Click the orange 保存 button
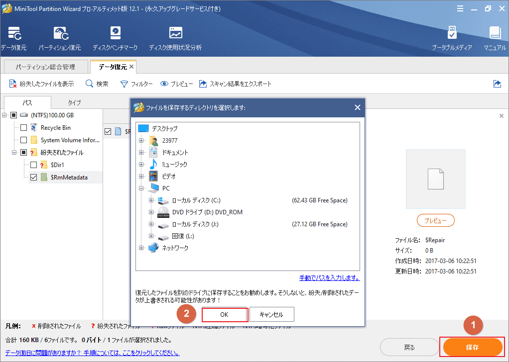The height and width of the screenshot is (362, 509). pos(472,348)
